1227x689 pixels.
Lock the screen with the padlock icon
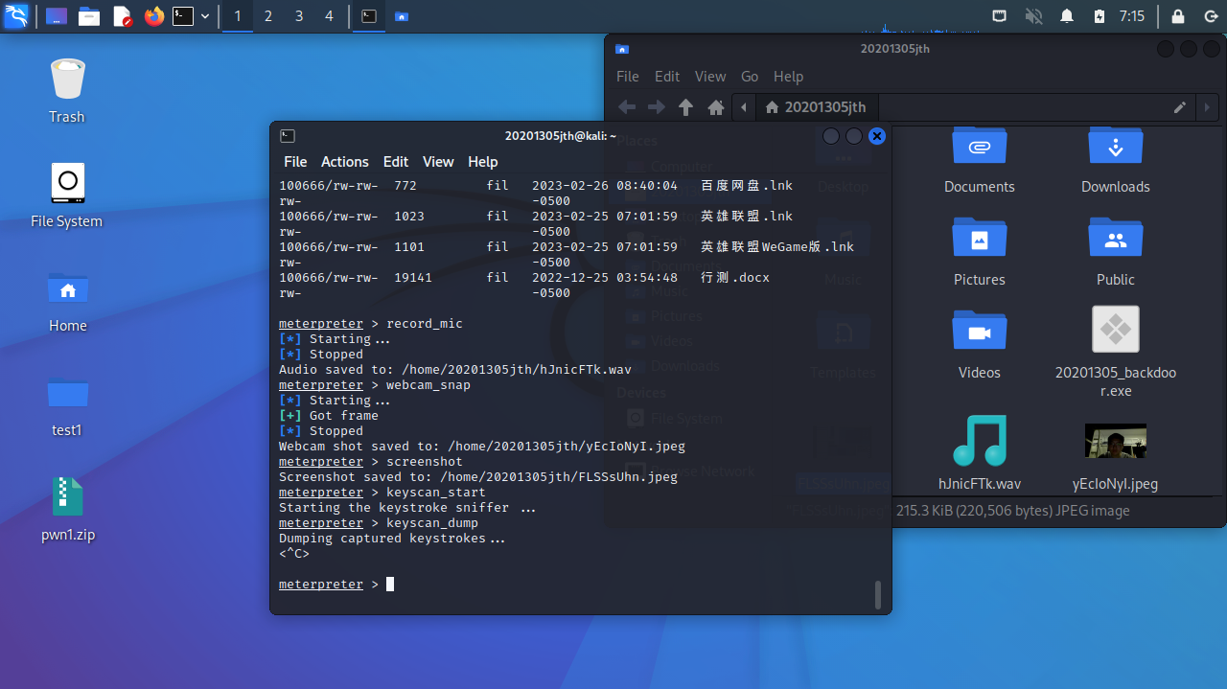click(x=1178, y=16)
